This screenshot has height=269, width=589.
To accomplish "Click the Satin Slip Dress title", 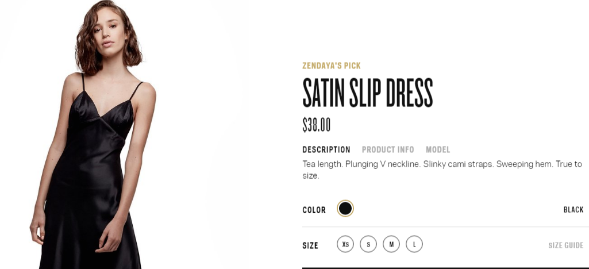I will tap(367, 92).
